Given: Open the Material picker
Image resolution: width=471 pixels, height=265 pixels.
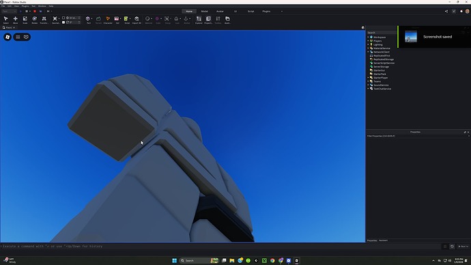Looking at the screenshot, I should pos(148,20).
